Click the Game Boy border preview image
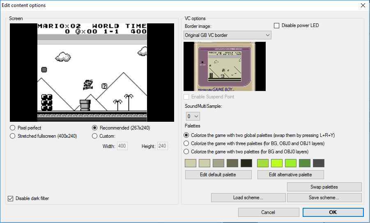The height and width of the screenshot is (223, 370). [225, 66]
